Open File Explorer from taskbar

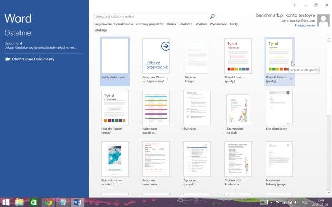point(19,202)
